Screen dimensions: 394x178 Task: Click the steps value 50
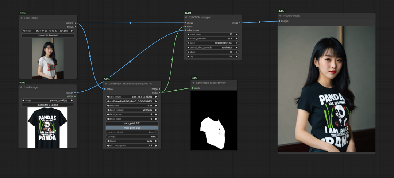click(231, 52)
